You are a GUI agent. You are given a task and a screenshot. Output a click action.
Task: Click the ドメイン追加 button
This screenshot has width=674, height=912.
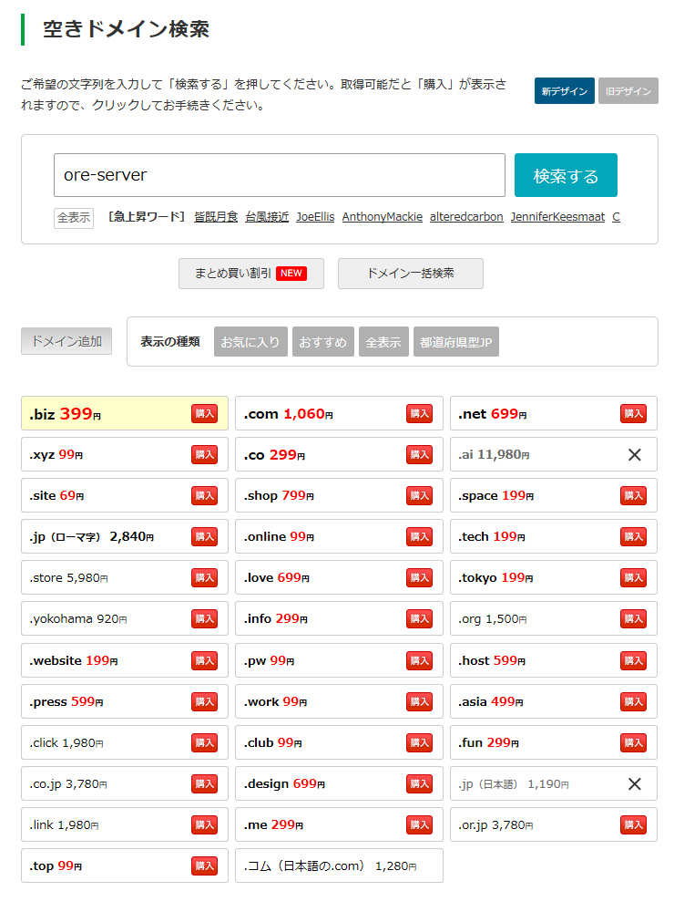tap(66, 341)
